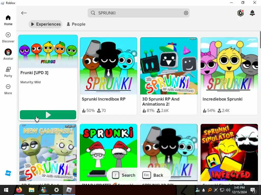Click the magnifier icon in search bar
Screen dimensions: 261x195
[x=93, y=13]
